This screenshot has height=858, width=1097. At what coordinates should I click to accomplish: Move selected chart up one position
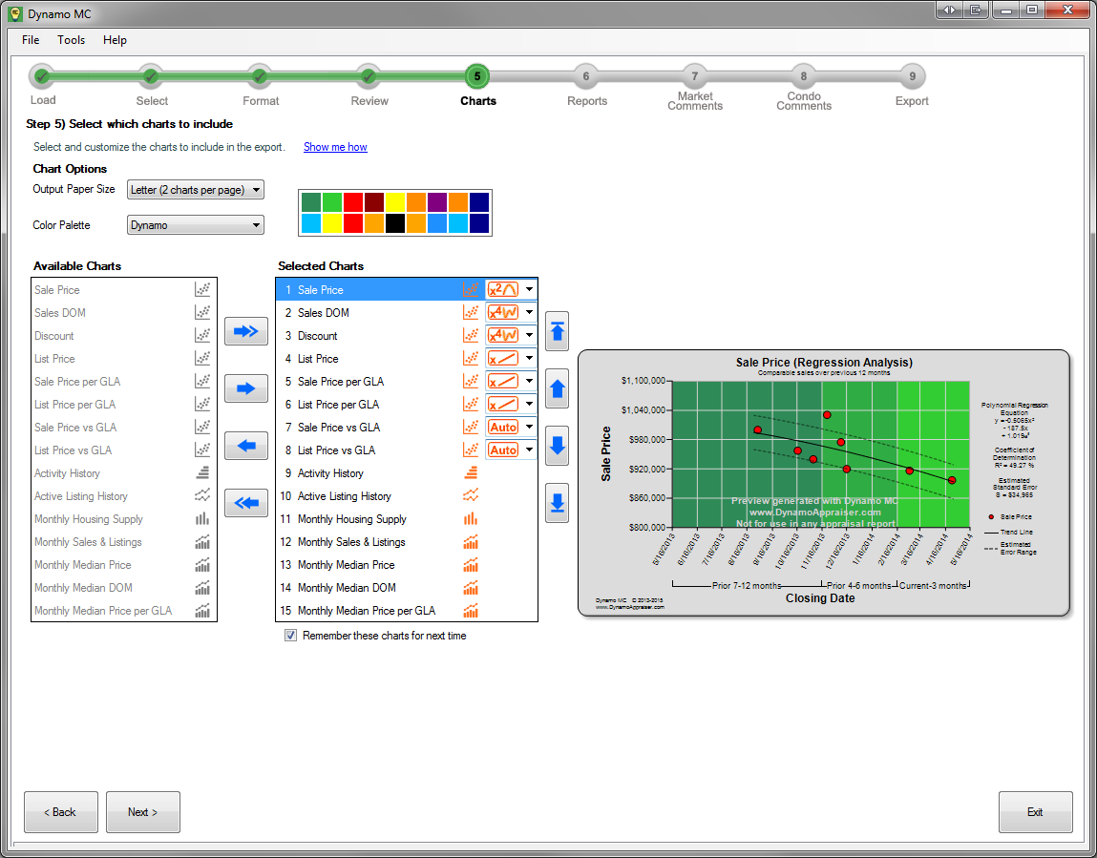(x=558, y=388)
